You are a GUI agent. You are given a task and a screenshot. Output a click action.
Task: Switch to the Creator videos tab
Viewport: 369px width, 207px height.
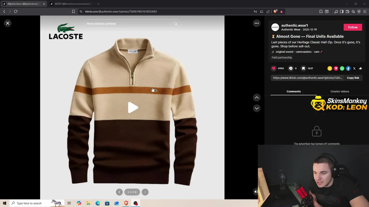(340, 91)
